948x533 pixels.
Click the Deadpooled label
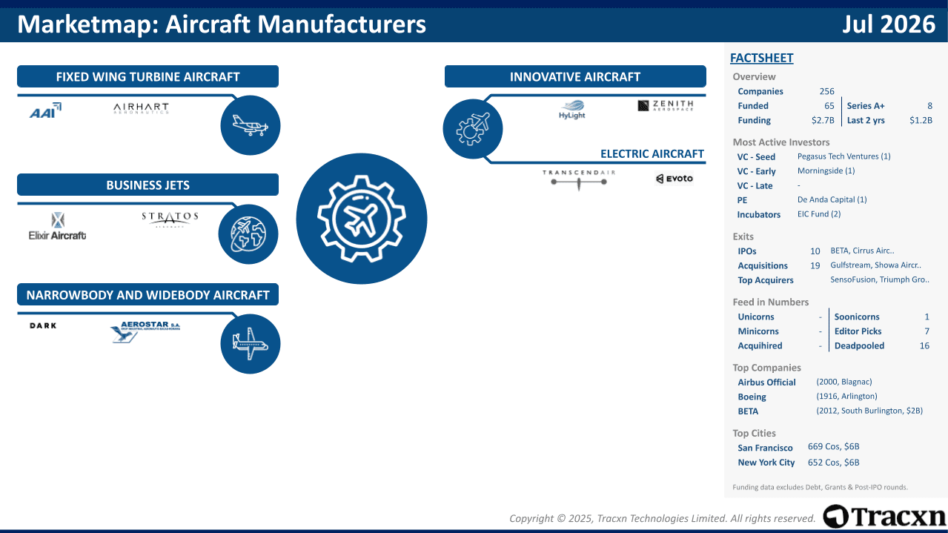859,346
